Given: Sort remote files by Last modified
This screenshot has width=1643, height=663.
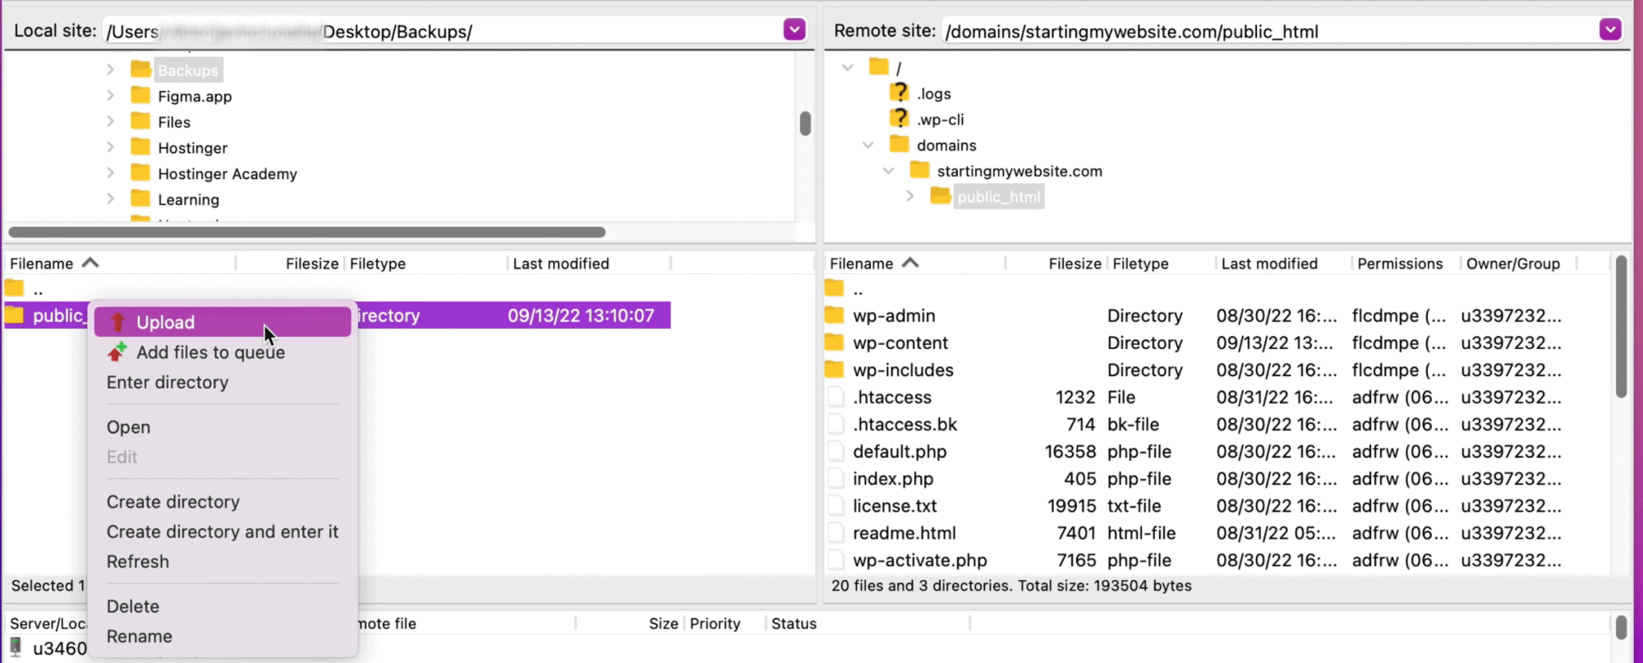Looking at the screenshot, I should point(1269,264).
